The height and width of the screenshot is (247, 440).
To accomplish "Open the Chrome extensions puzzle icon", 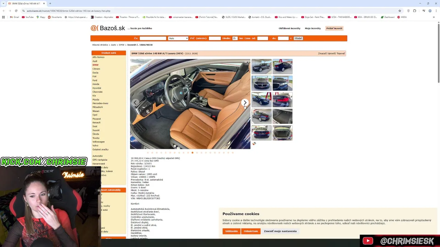I will click(415, 11).
